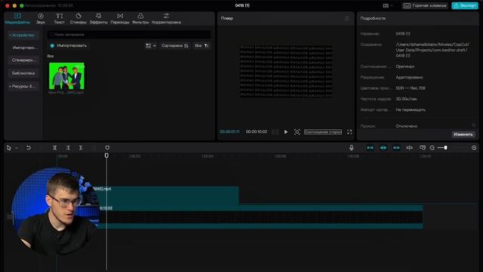Open the Переходы transitions tab
This screenshot has width=483, height=272.
[120, 18]
